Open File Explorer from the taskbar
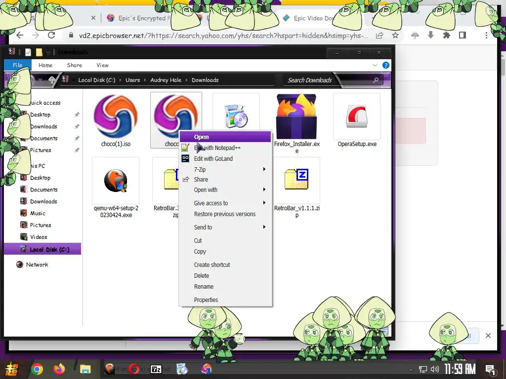Viewport: 506px width, 379px height. click(x=85, y=369)
